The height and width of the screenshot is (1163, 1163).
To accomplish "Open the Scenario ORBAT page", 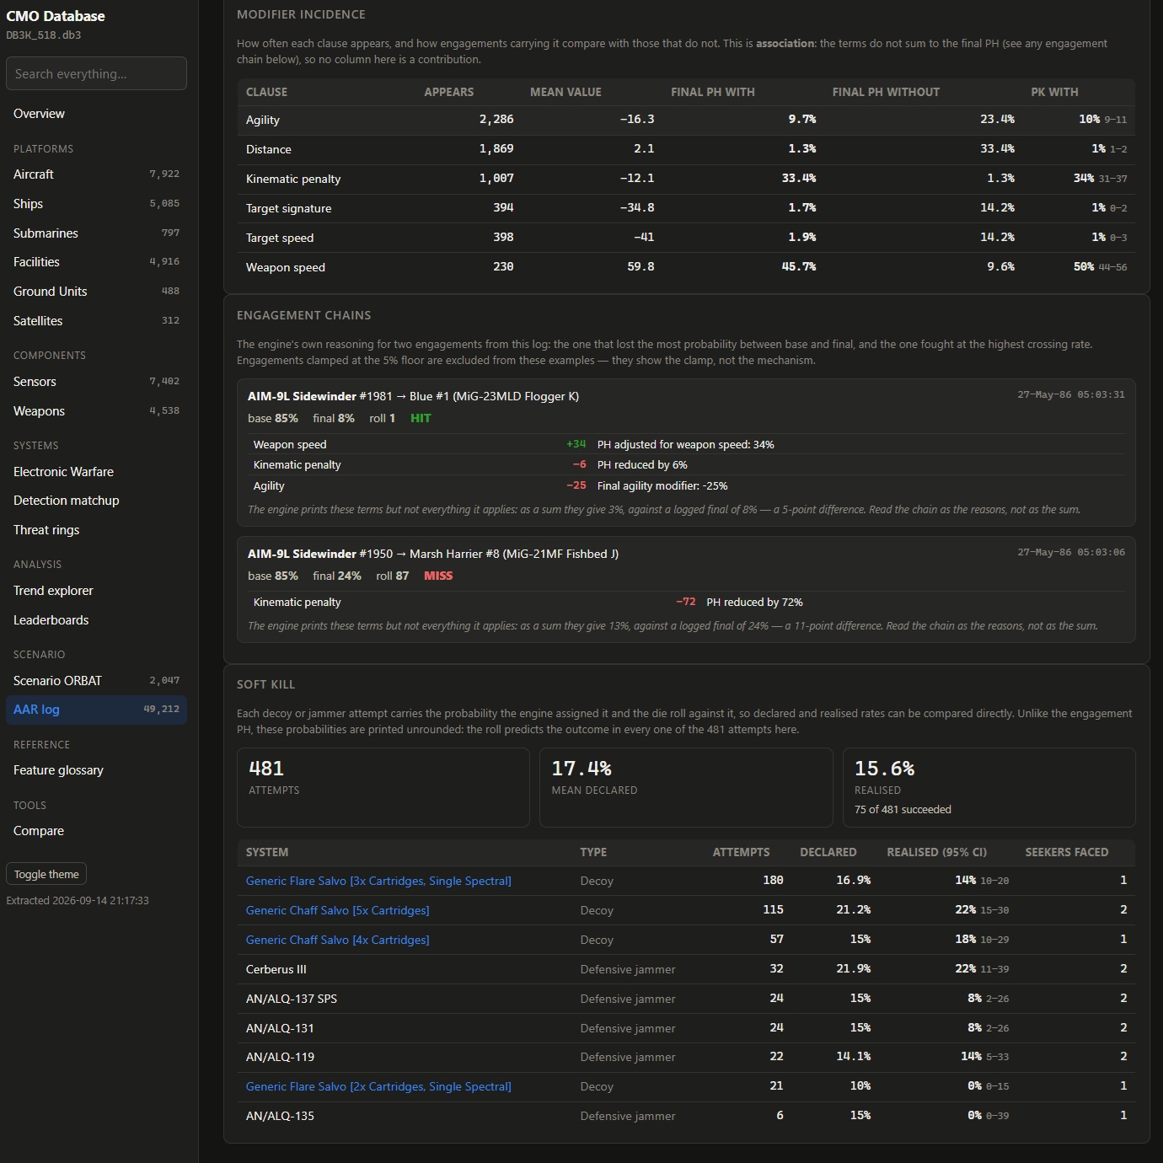I will point(96,681).
